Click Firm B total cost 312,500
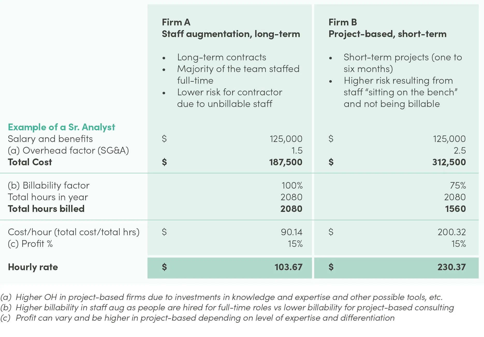The image size is (484, 337). click(x=449, y=162)
